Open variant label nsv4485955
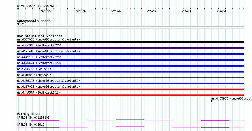The height and width of the screenshot is (131, 252). [231, 98]
